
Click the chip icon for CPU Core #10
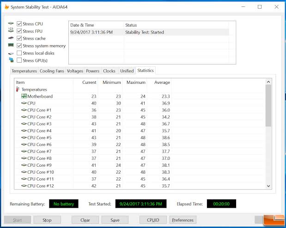(24, 172)
